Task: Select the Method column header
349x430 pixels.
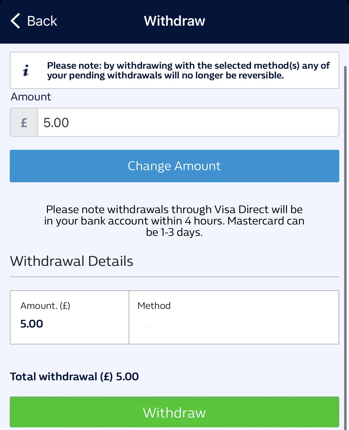Action: click(154, 305)
